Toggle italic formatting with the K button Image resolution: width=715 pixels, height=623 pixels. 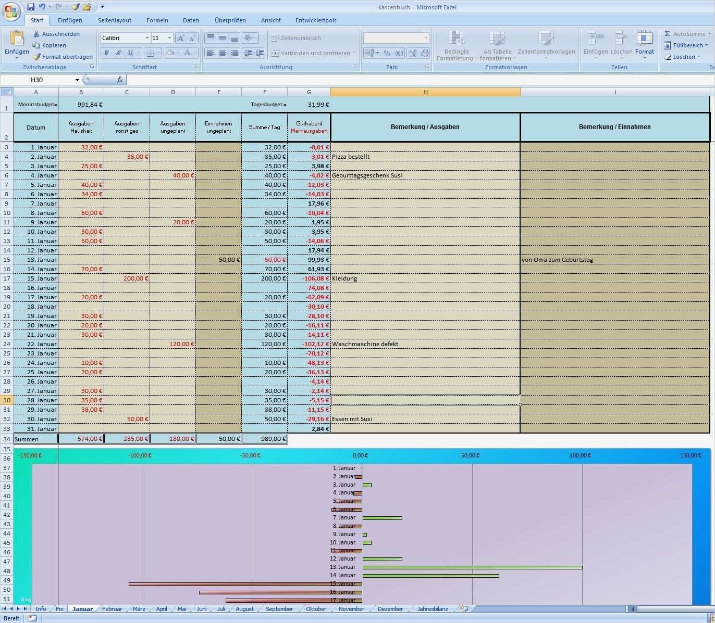[x=118, y=53]
